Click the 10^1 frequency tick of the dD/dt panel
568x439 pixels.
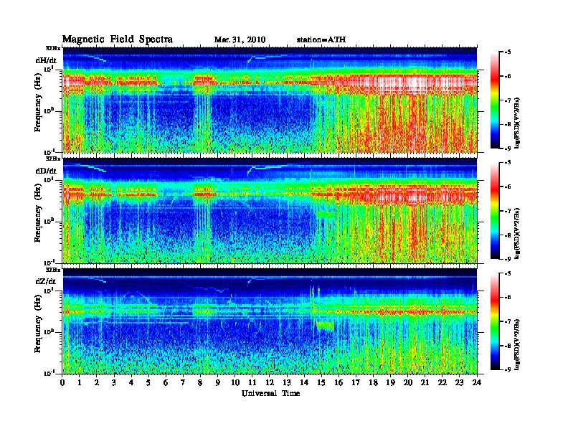(x=49, y=179)
